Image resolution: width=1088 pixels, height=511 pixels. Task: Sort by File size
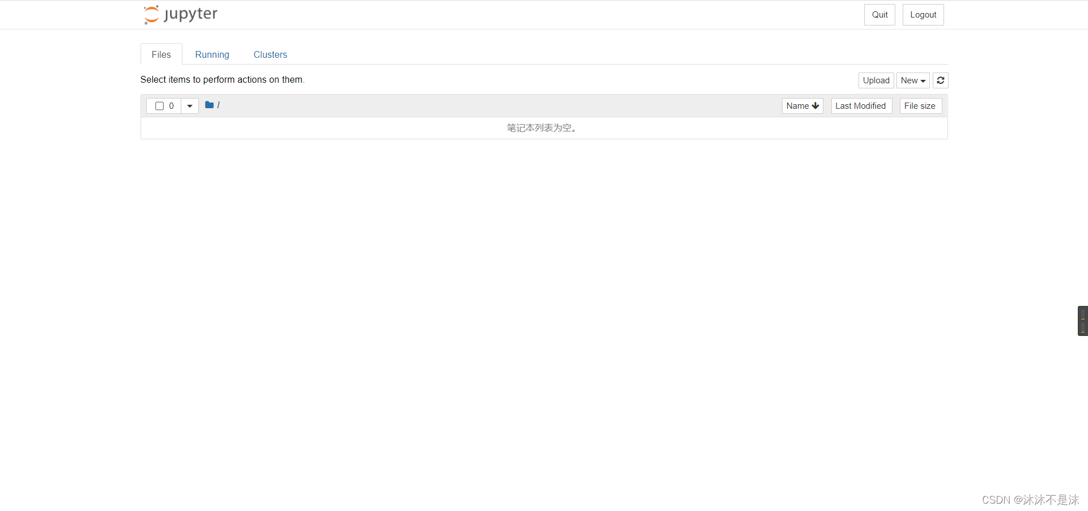(920, 106)
